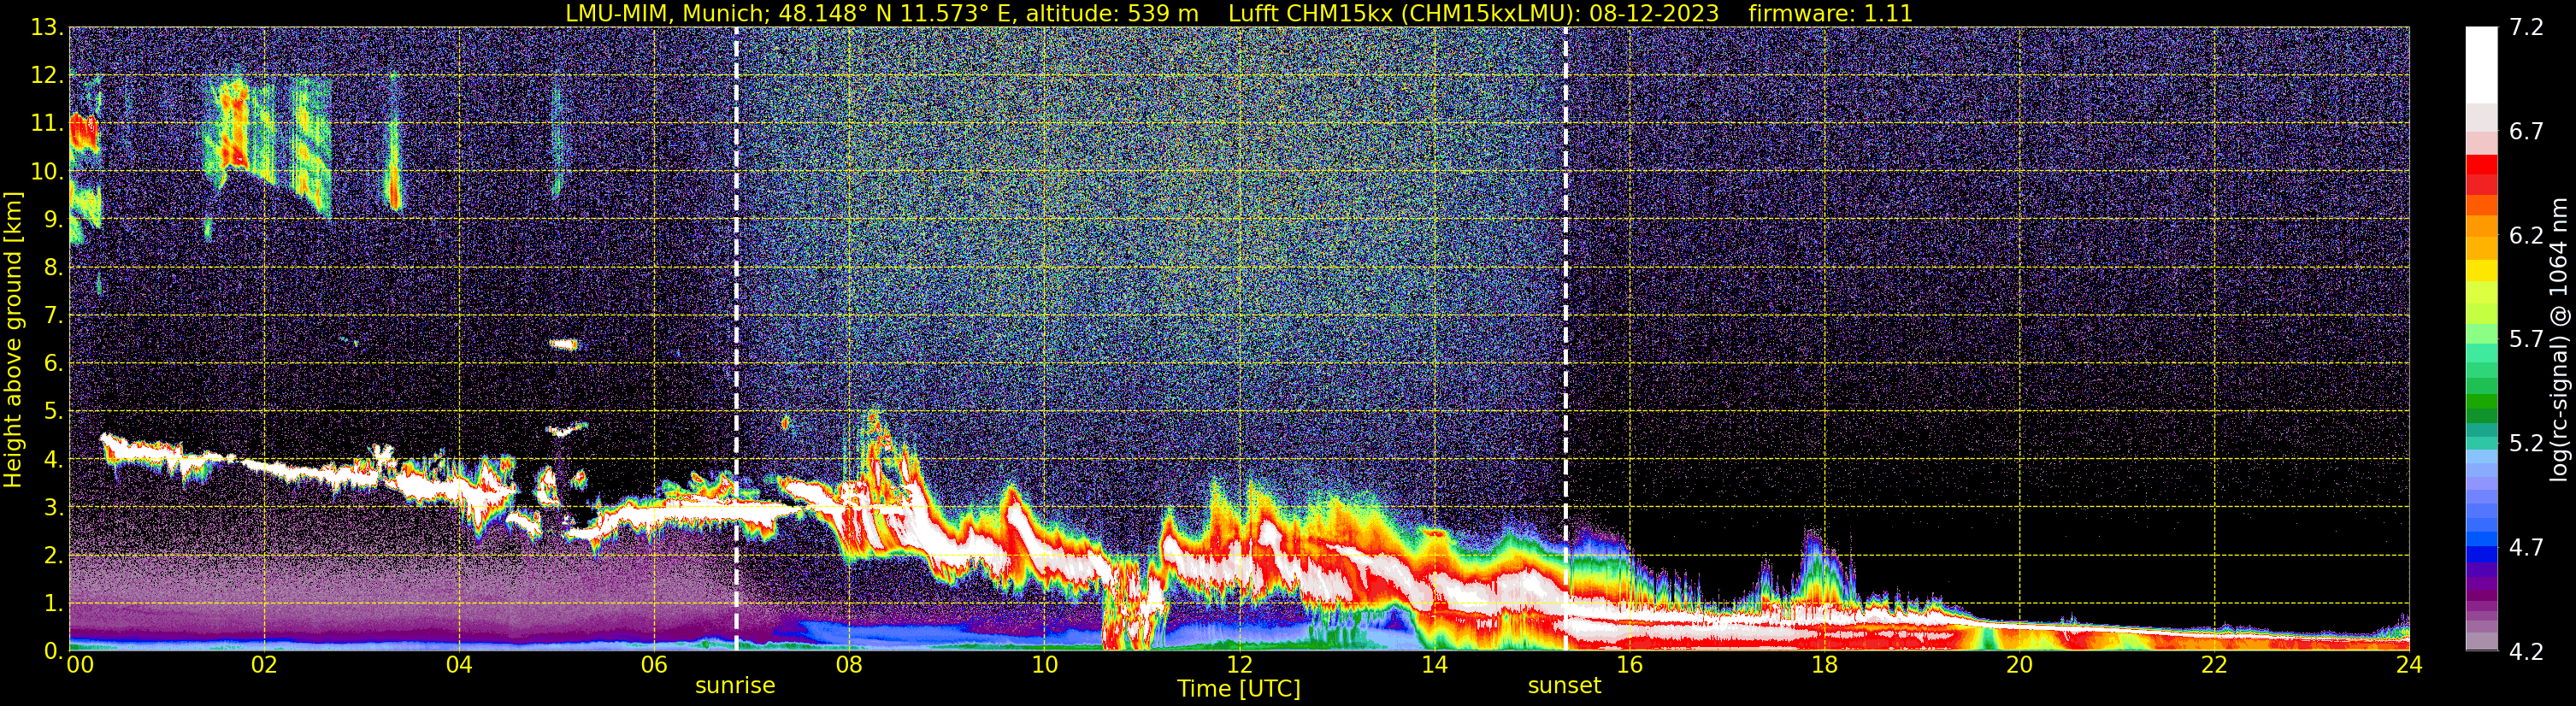
Task: Click the 18 time tick label
Action: tap(1824, 665)
